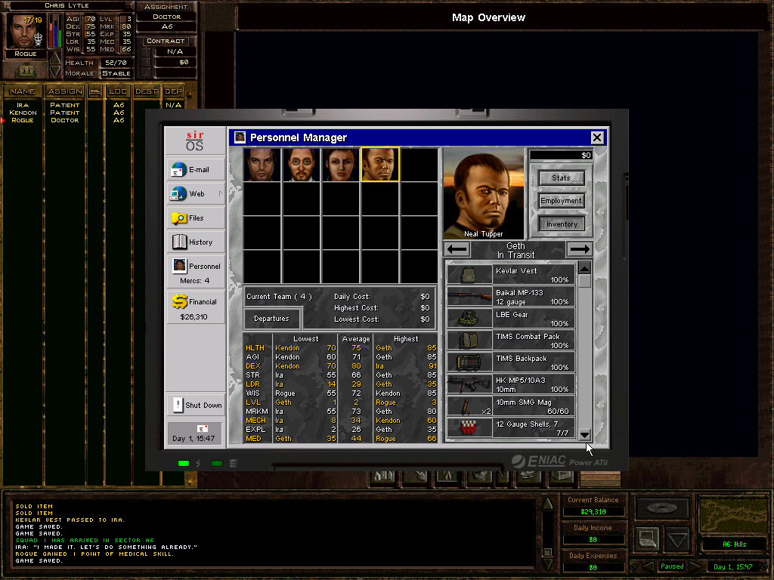The width and height of the screenshot is (774, 580).
Task: Click the downward triangle button beside laptop icon
Action: pos(677,538)
